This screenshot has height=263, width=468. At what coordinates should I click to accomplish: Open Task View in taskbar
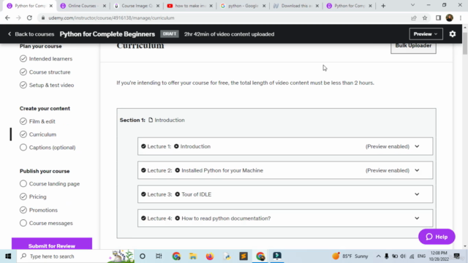coord(159,256)
